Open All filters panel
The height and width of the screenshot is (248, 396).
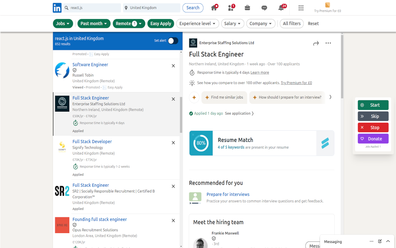(x=292, y=24)
